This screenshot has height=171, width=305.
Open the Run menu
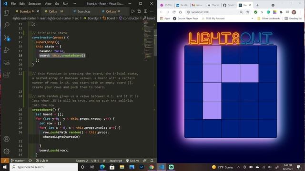[65, 4]
